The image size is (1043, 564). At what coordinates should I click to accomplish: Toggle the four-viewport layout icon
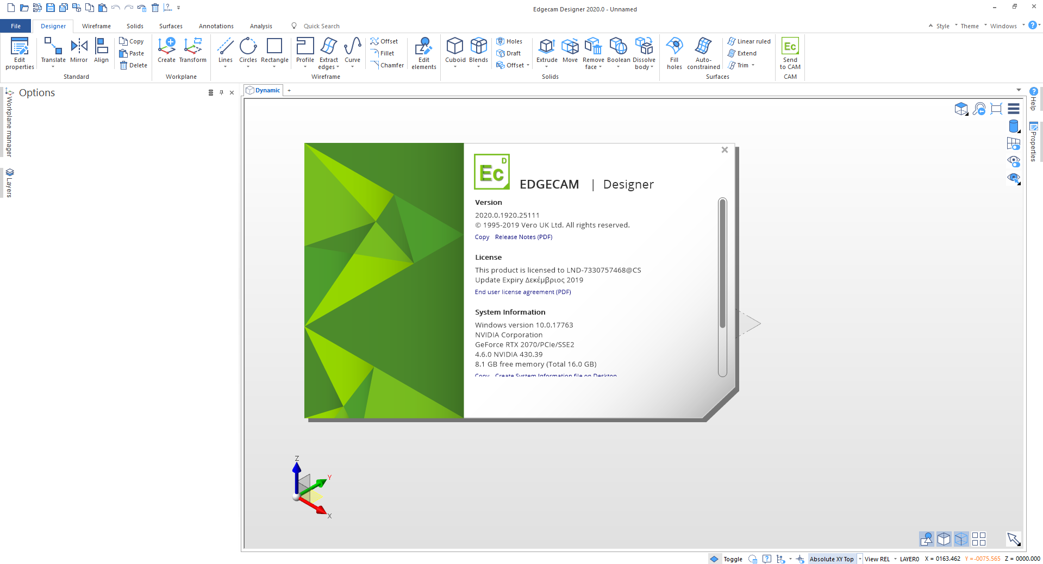pyautogui.click(x=979, y=538)
